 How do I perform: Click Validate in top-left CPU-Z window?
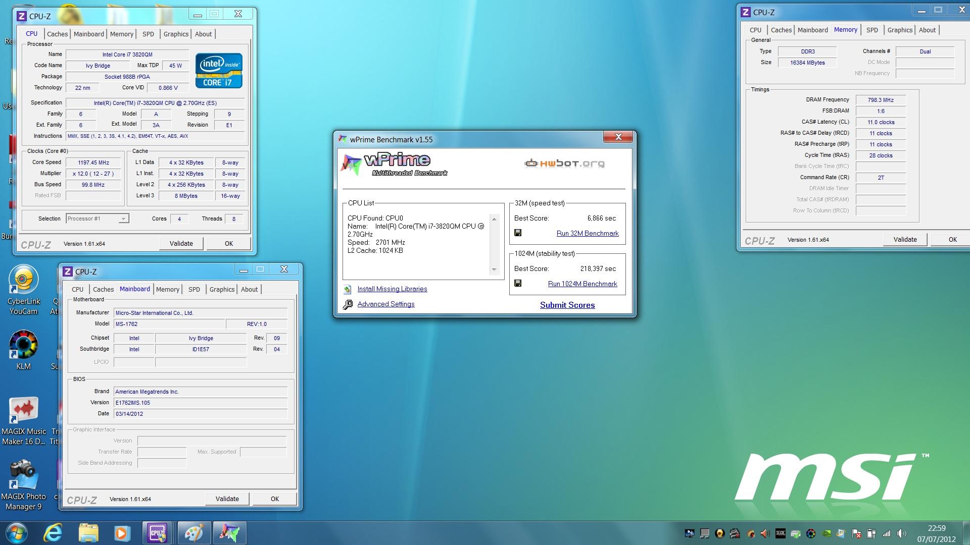coord(181,243)
